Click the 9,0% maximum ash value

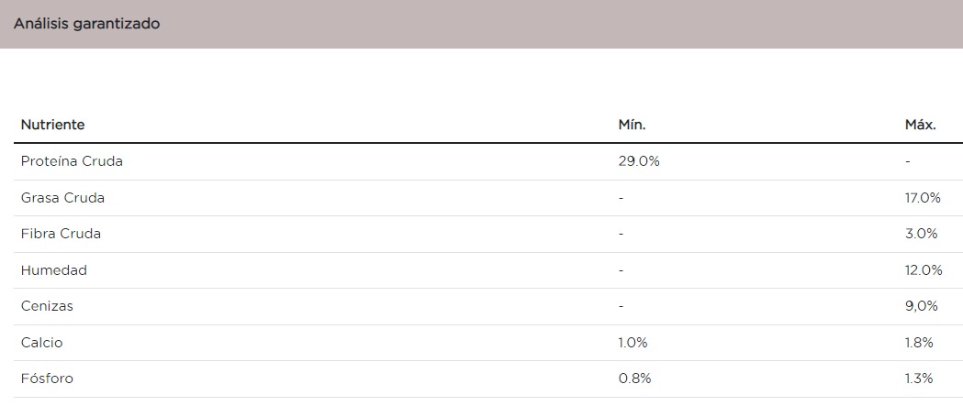click(922, 306)
